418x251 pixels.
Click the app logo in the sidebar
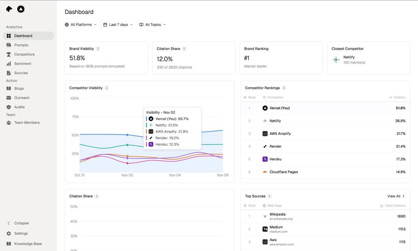9,9
